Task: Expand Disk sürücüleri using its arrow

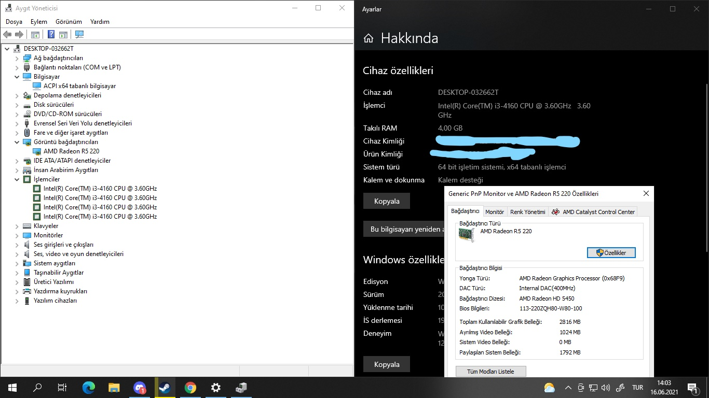Action: [17, 105]
